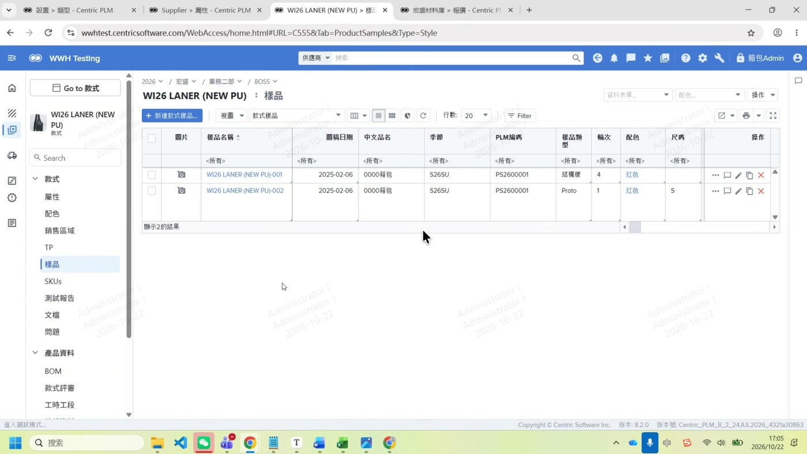Open the wrench tools icon
807x454 pixels.
(719, 58)
